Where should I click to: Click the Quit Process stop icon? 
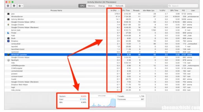[x=8, y=6]
